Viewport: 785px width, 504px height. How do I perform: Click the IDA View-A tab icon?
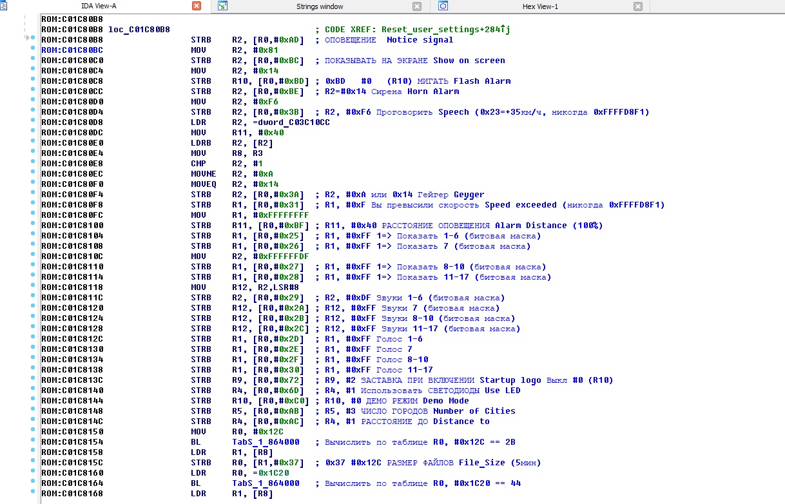click(x=3, y=6)
